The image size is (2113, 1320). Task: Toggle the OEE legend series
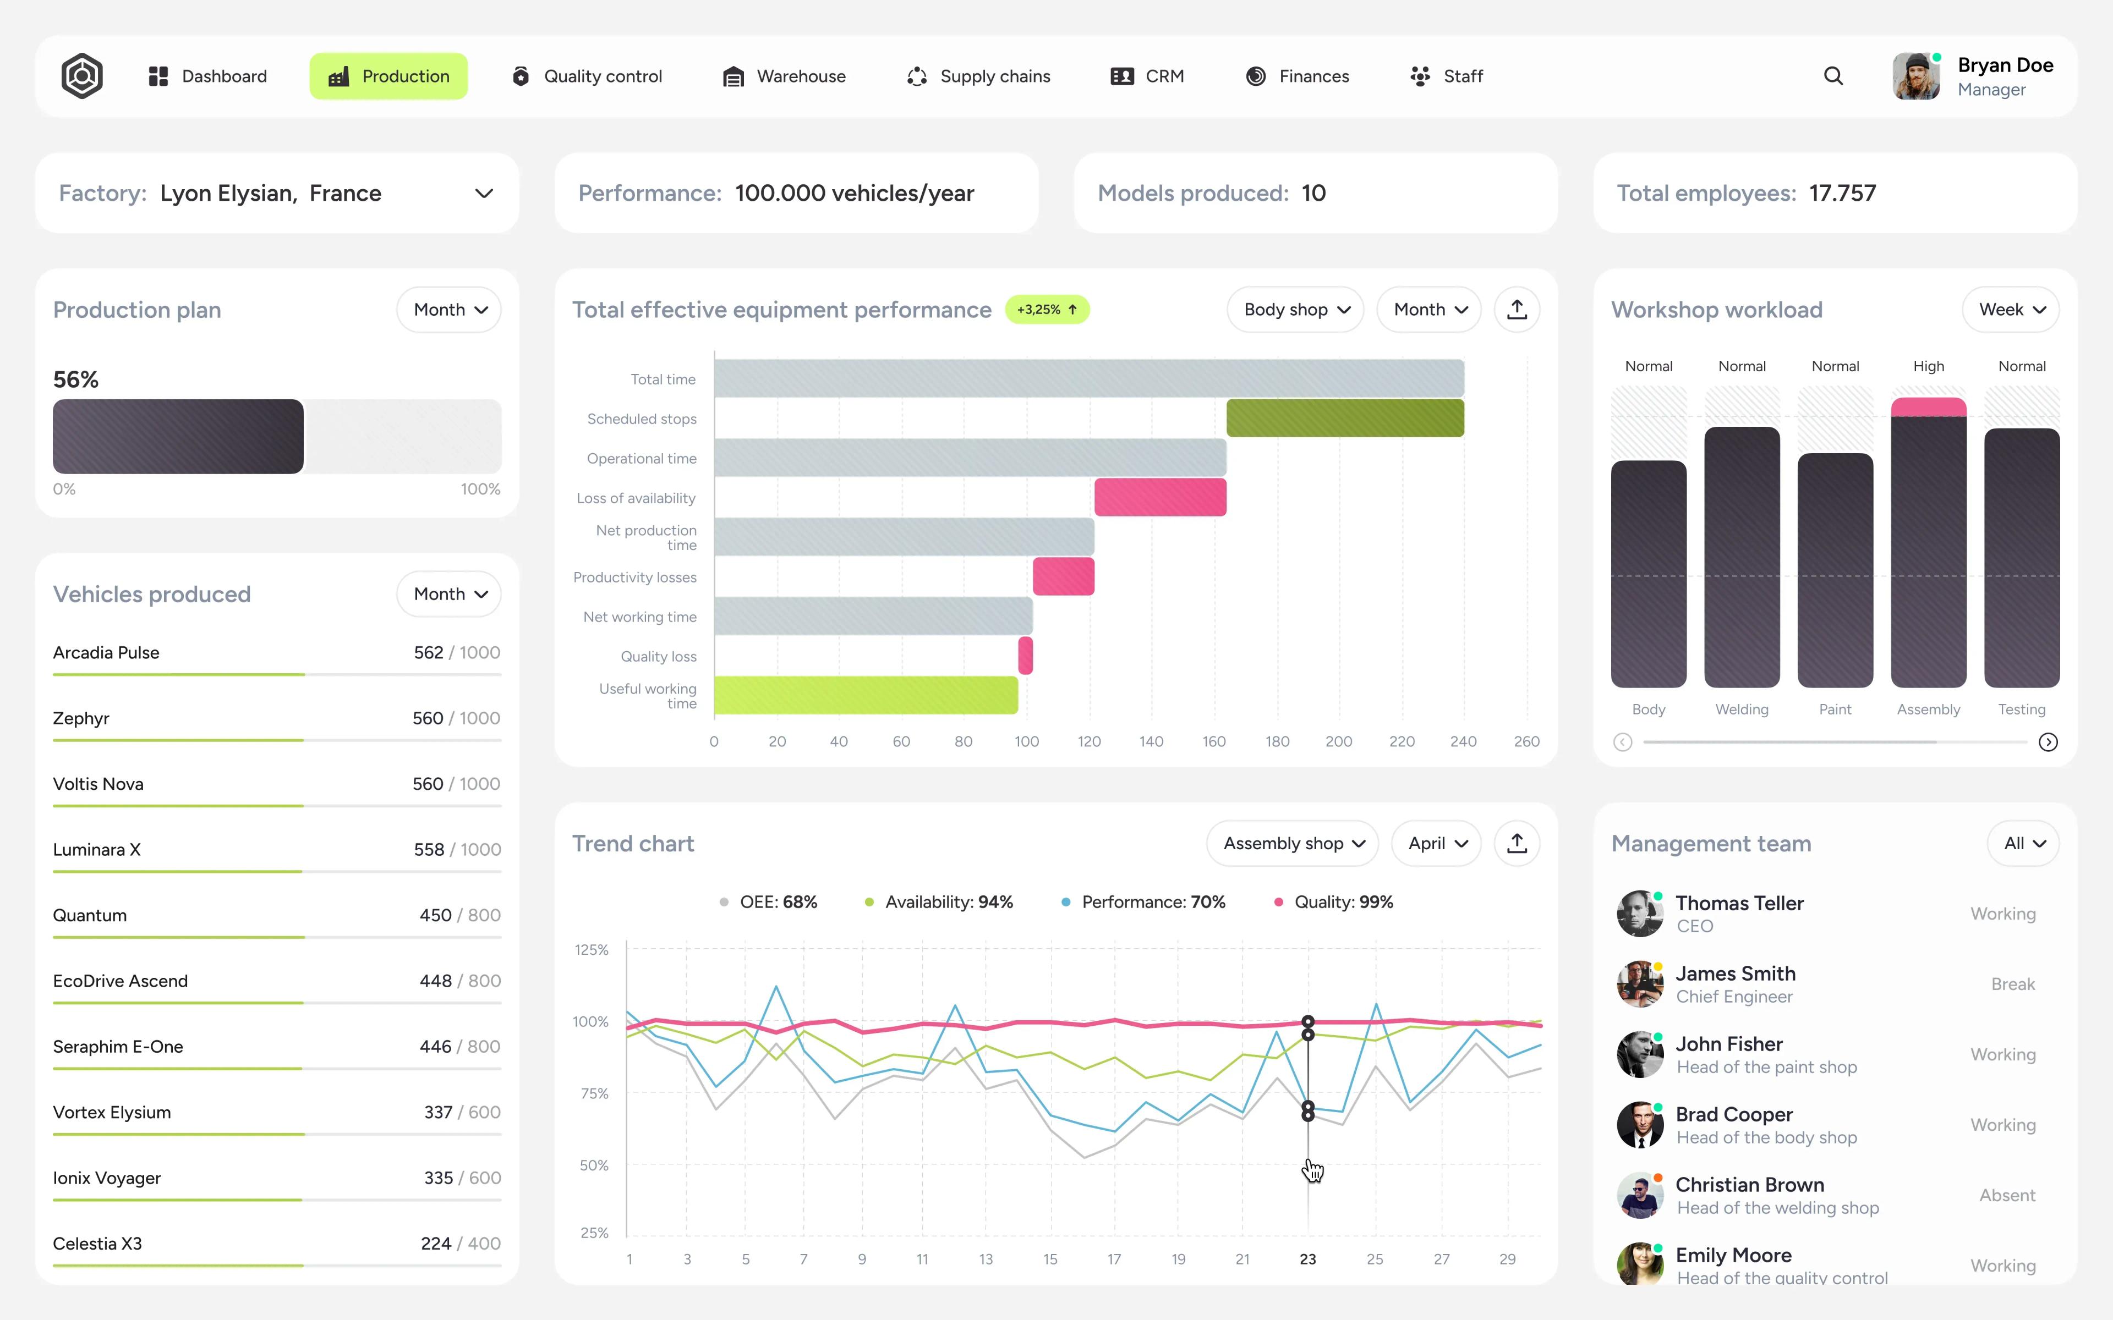tap(768, 902)
